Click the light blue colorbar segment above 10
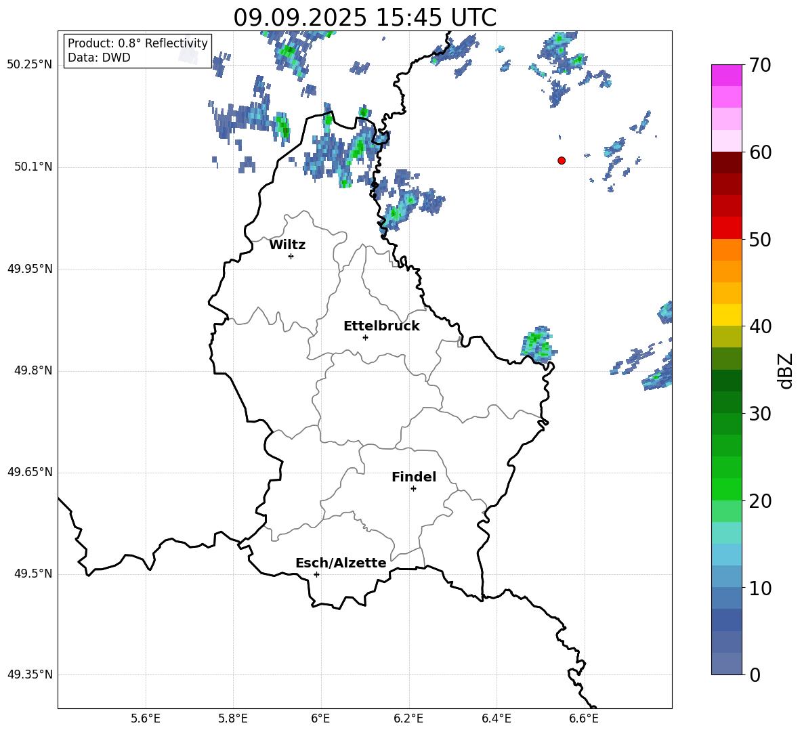 [x=727, y=577]
